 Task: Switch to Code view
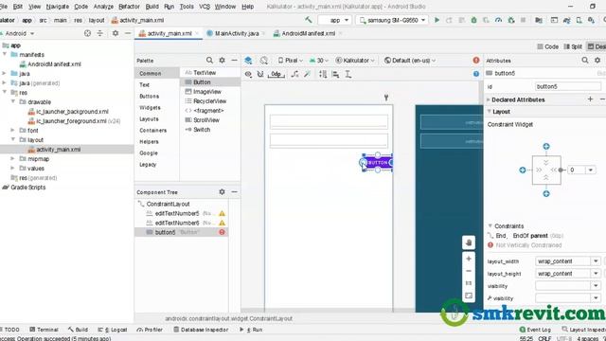tap(548, 46)
